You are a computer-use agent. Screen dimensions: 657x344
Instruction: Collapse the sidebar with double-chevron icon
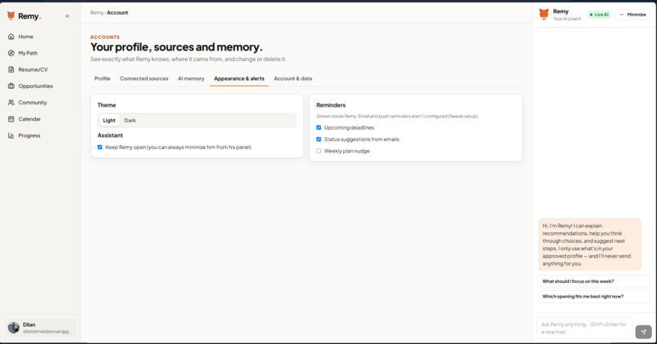[68, 16]
